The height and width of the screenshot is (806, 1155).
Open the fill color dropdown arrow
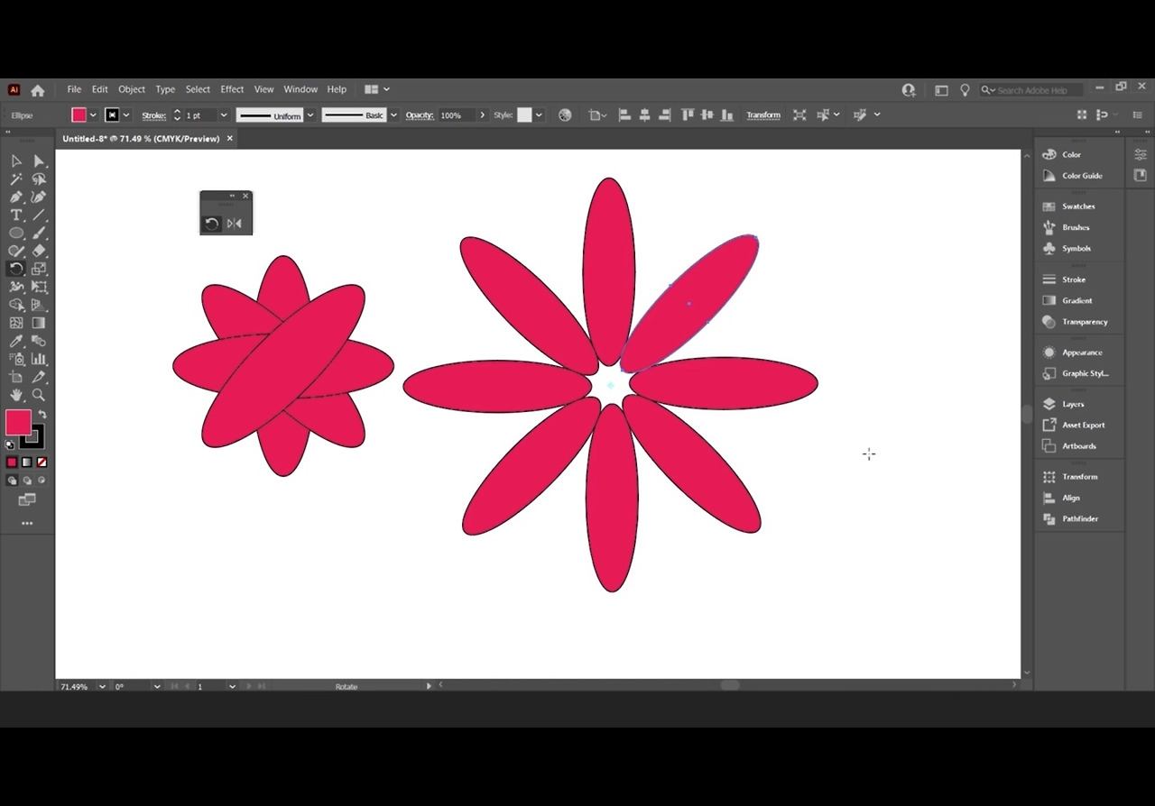(x=93, y=115)
